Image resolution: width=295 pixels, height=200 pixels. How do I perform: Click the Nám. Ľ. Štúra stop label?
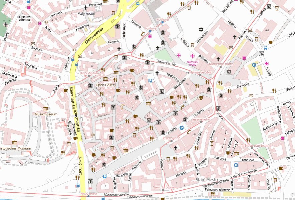click(x=163, y=187)
